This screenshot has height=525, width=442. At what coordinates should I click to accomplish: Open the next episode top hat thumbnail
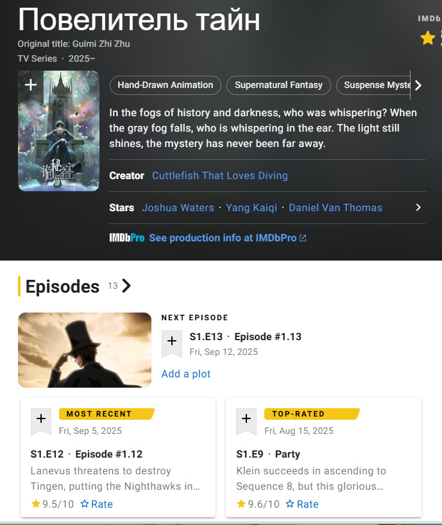click(85, 350)
